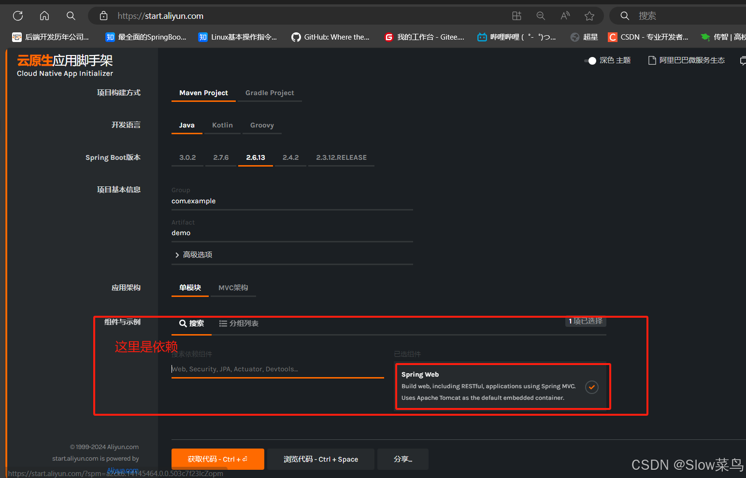Click the 分享 share button
The image size is (746, 478).
[403, 459]
